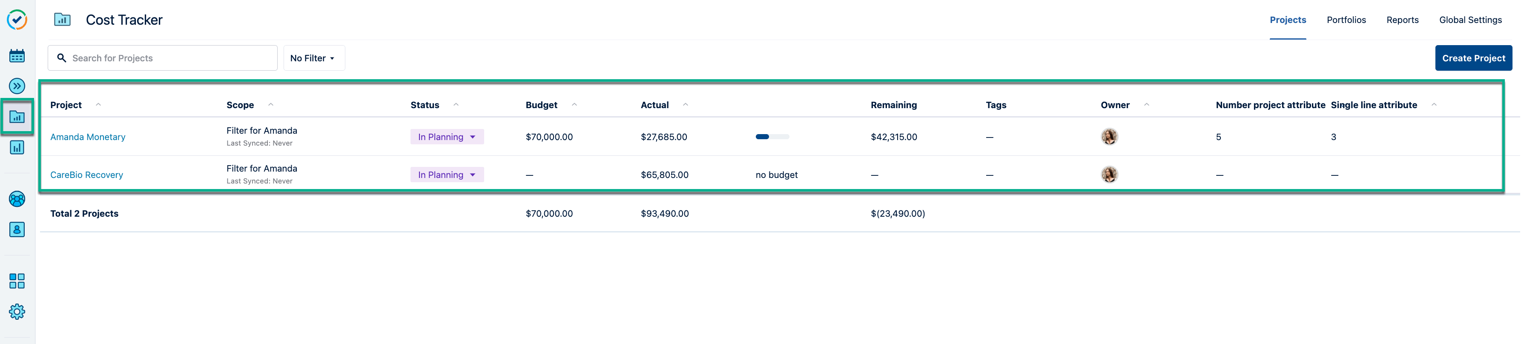Go to Global Settings
Image resolution: width=1521 pixels, height=344 pixels.
tap(1470, 20)
